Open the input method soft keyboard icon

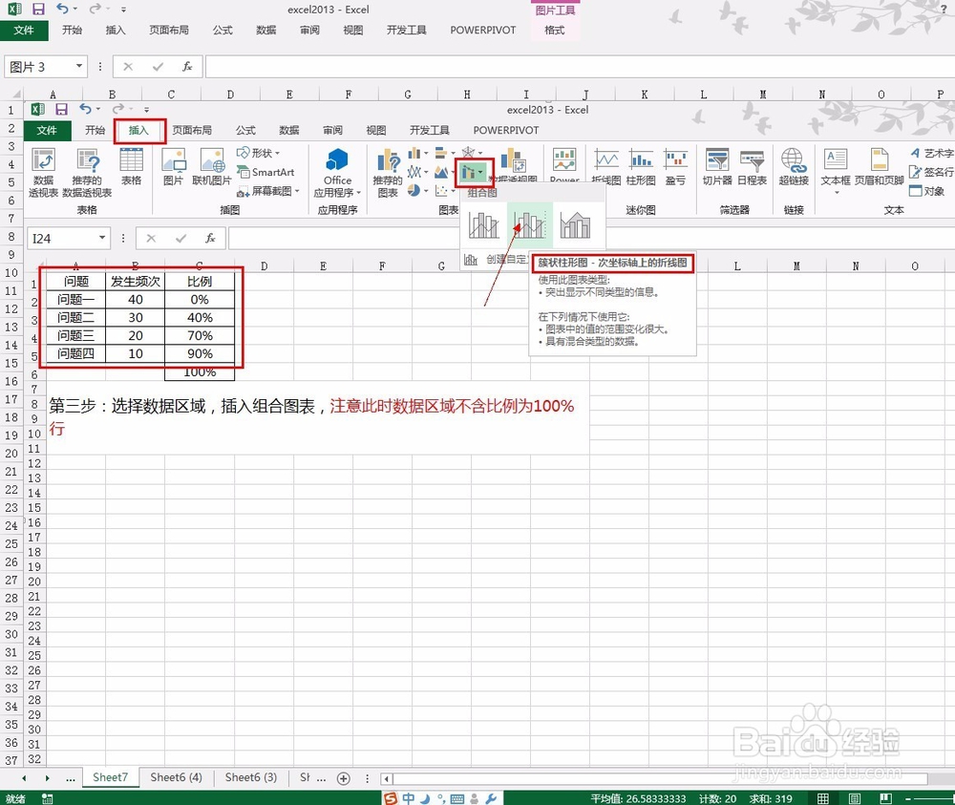point(457,798)
